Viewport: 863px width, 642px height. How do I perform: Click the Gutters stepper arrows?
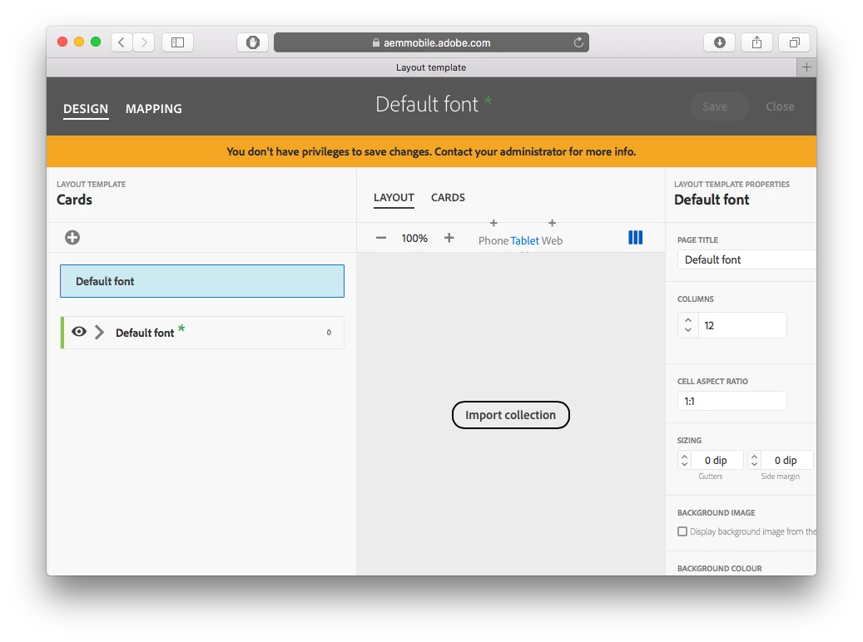click(684, 460)
